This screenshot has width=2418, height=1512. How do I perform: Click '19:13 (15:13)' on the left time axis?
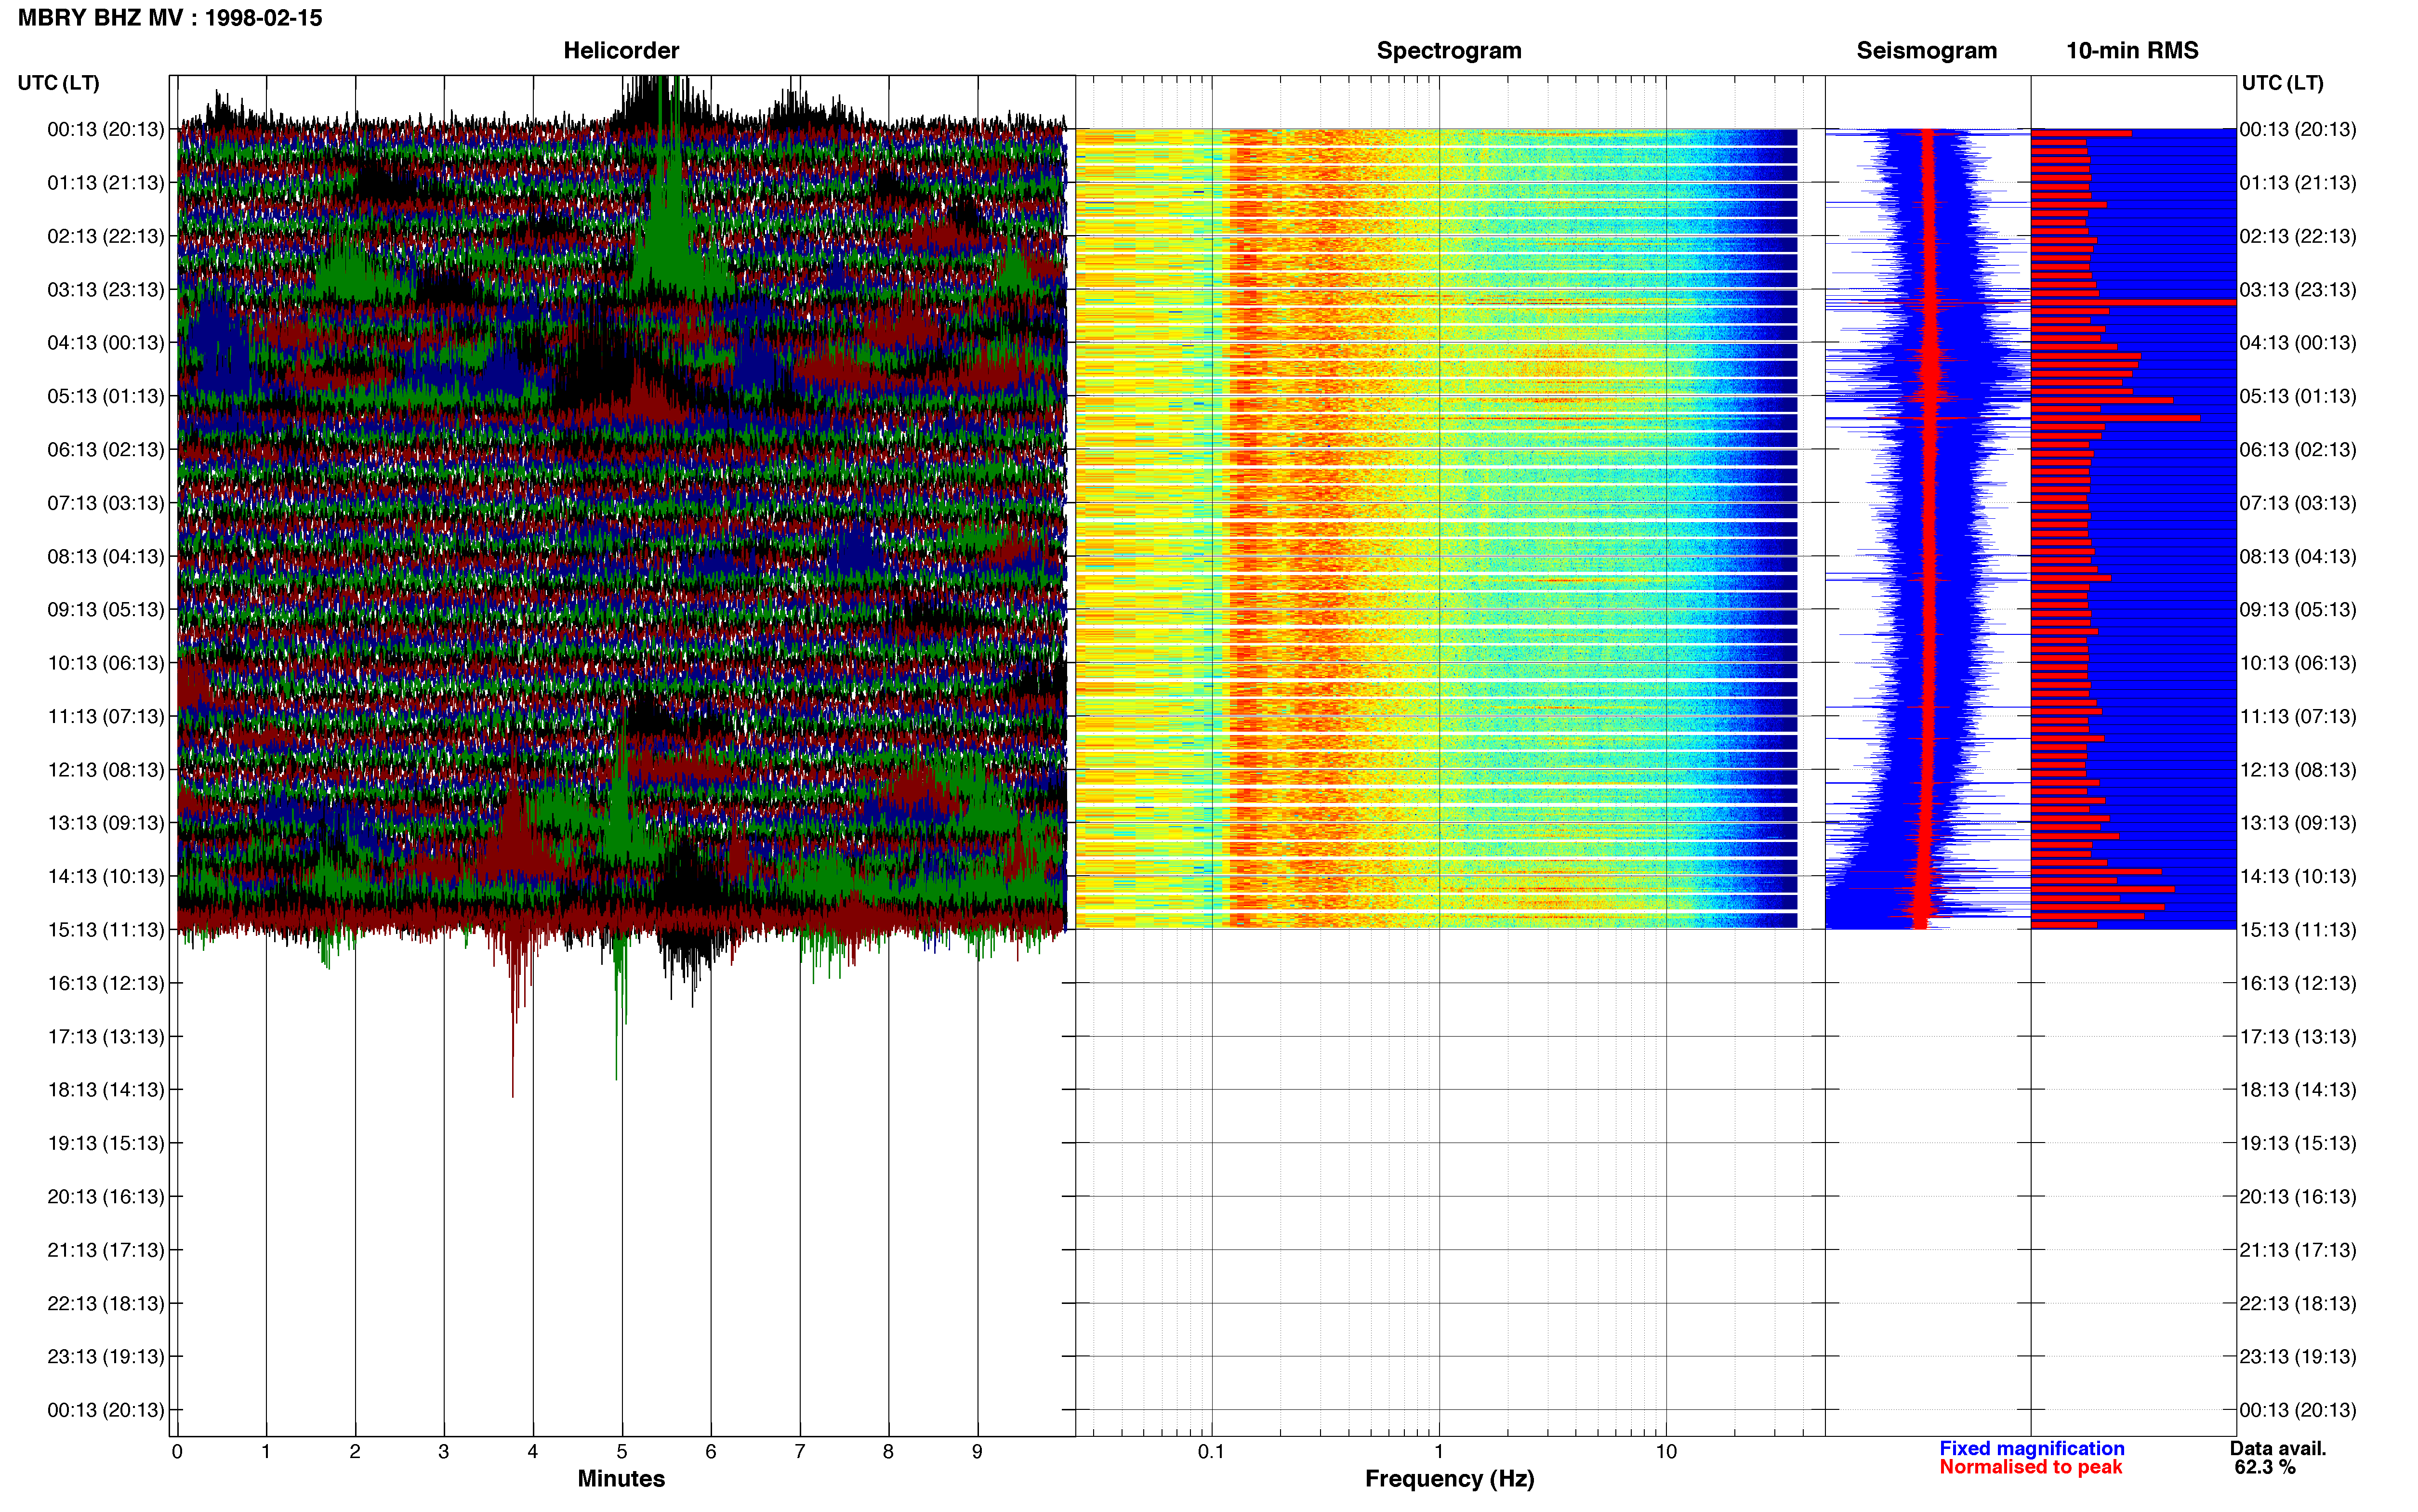106,1143
